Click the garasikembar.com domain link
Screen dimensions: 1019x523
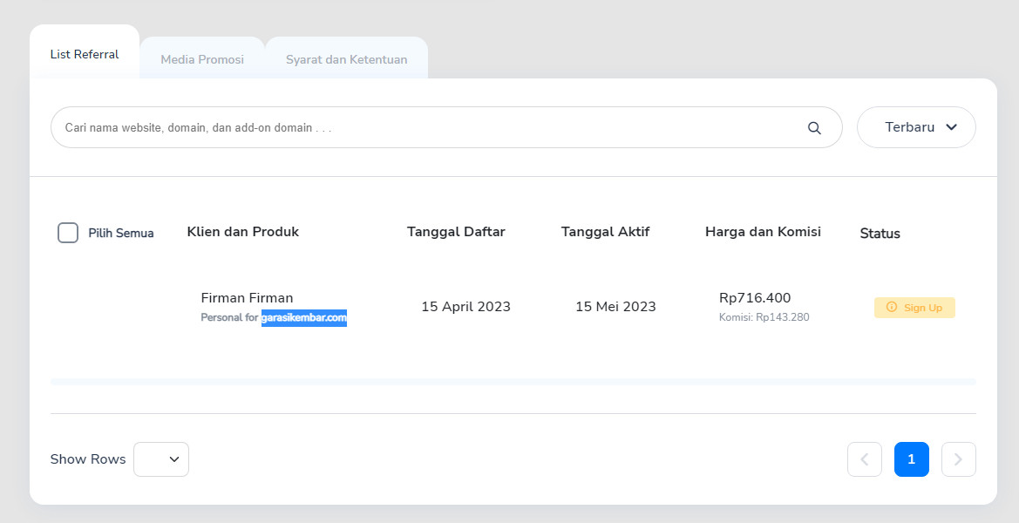tap(304, 318)
